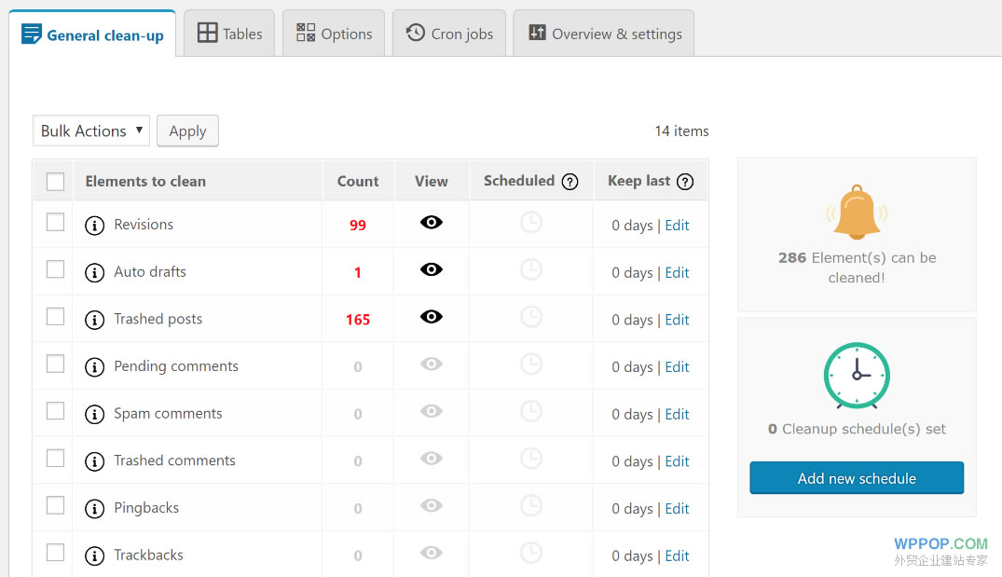Click the info icon beside Pingbacks
The image size is (1002, 577).
tap(94, 509)
